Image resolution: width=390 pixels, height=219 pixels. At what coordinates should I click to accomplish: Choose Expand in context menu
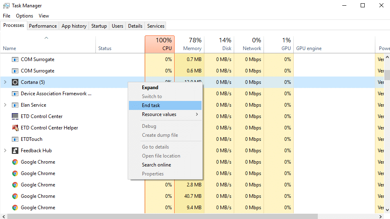pos(165,88)
